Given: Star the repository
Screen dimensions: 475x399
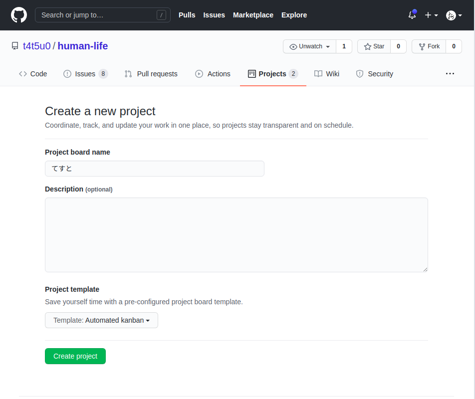Looking at the screenshot, I should (374, 46).
